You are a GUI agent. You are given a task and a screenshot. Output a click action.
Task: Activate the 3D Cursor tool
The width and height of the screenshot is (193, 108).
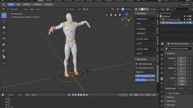[x=4, y=21]
